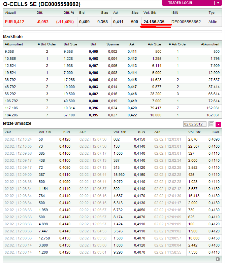Viewport: 225px width, 264px height.
Task: Click accumulated ask value 152.031
Action: (213, 108)
